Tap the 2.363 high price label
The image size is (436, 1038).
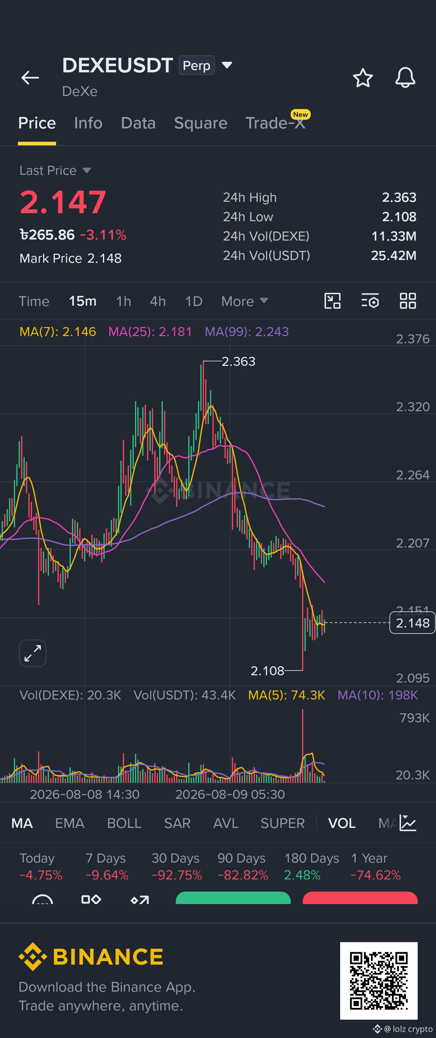238,361
